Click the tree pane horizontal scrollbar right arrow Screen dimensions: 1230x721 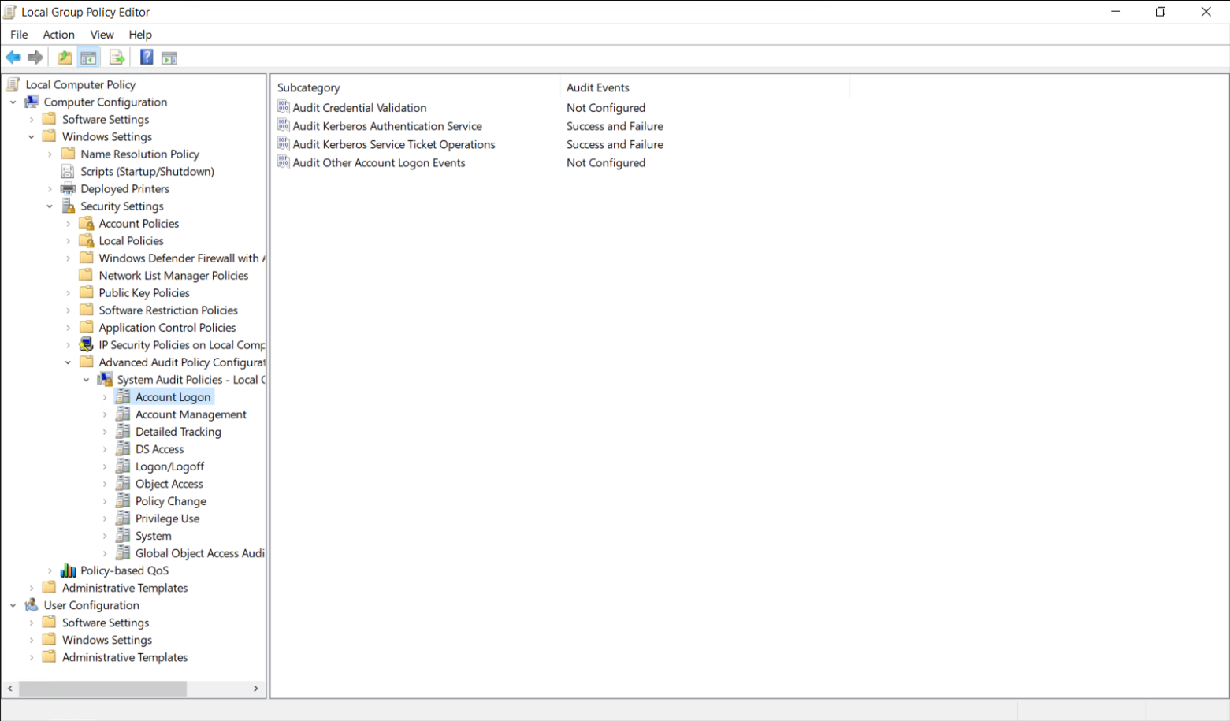[255, 689]
